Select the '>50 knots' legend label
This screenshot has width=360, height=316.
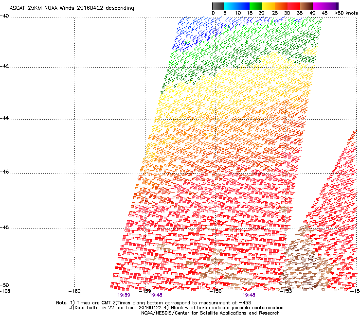click(346, 13)
